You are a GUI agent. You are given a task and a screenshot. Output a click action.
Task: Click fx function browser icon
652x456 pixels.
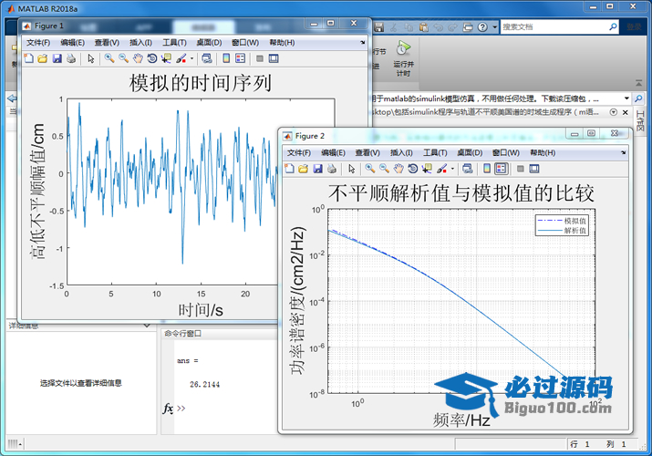168,409
